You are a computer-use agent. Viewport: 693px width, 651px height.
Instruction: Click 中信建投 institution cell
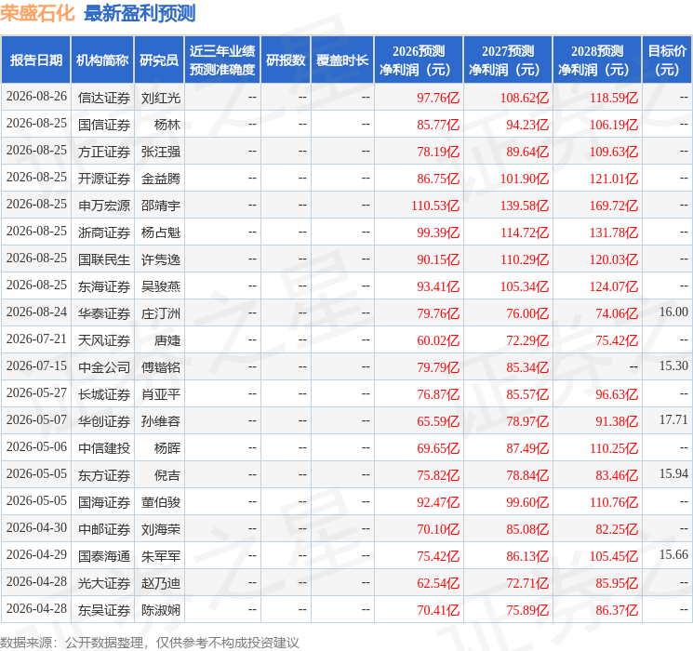tap(104, 448)
